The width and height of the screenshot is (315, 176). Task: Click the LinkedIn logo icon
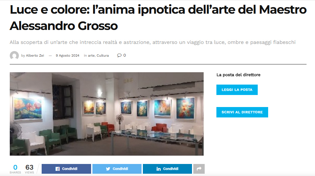coord(158,169)
